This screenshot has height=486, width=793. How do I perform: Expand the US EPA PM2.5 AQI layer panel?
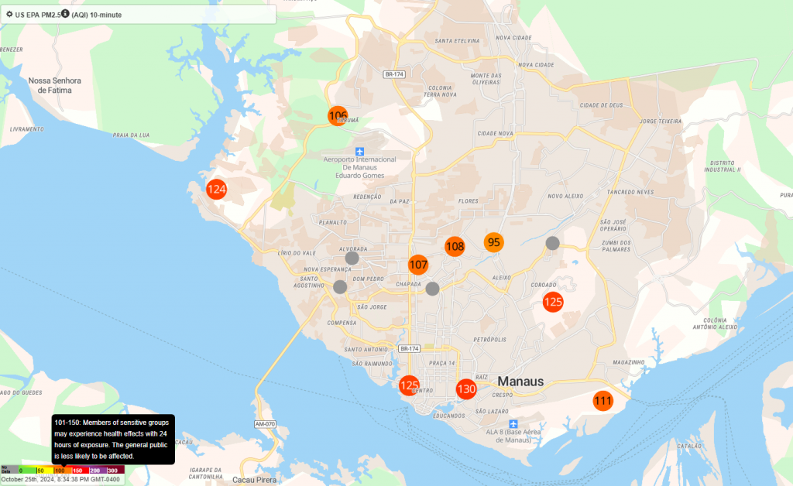(139, 14)
